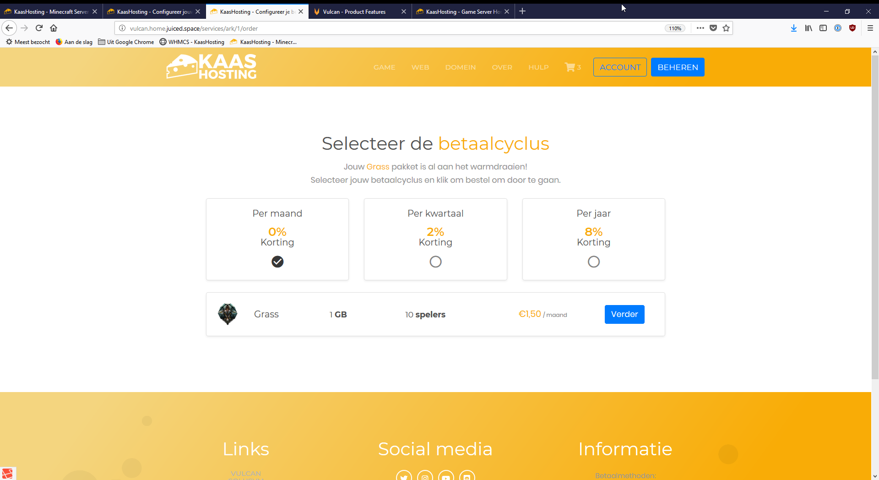This screenshot has height=480, width=879.
Task: Go to browser home page
Action: point(54,28)
